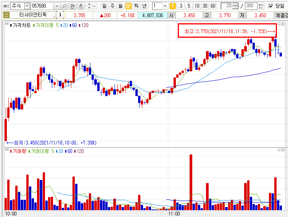Click the gray menu icon before 거래량

[x=7, y=149]
